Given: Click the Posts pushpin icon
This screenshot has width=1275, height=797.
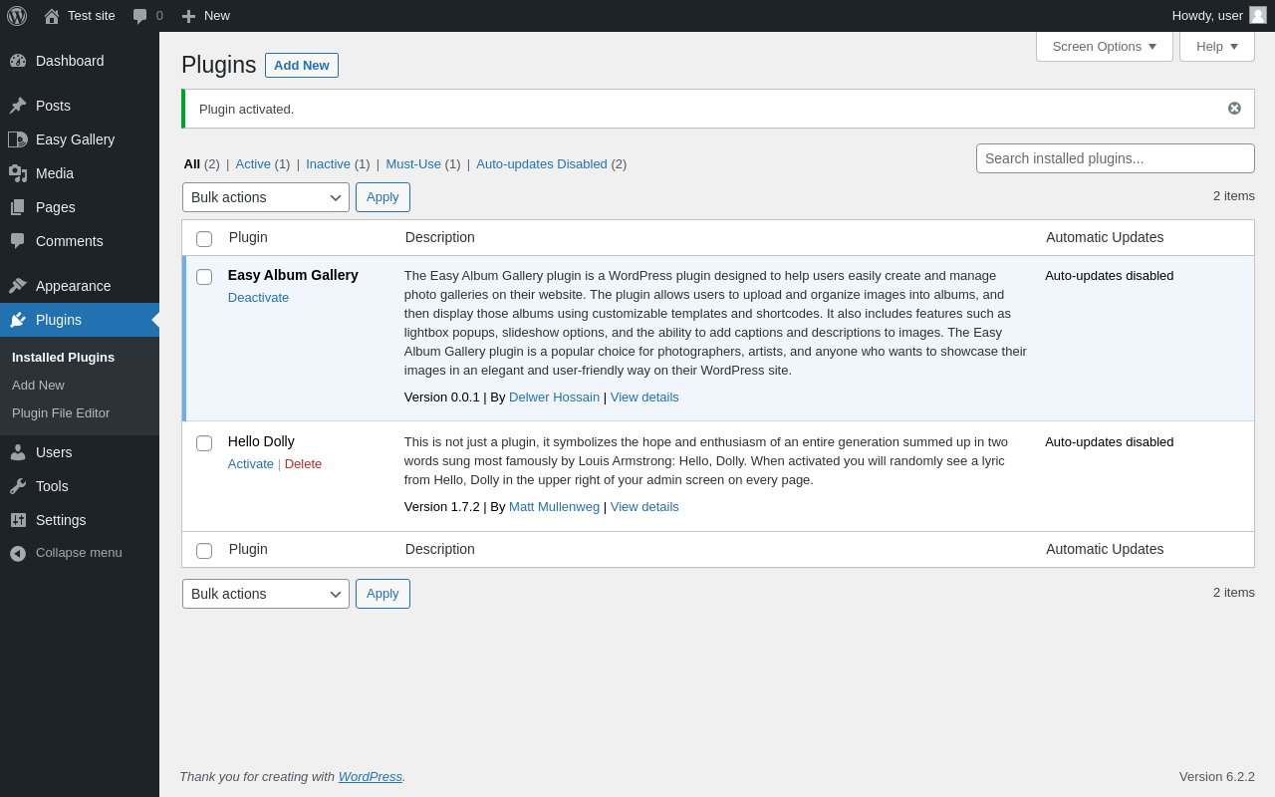Looking at the screenshot, I should 18,106.
